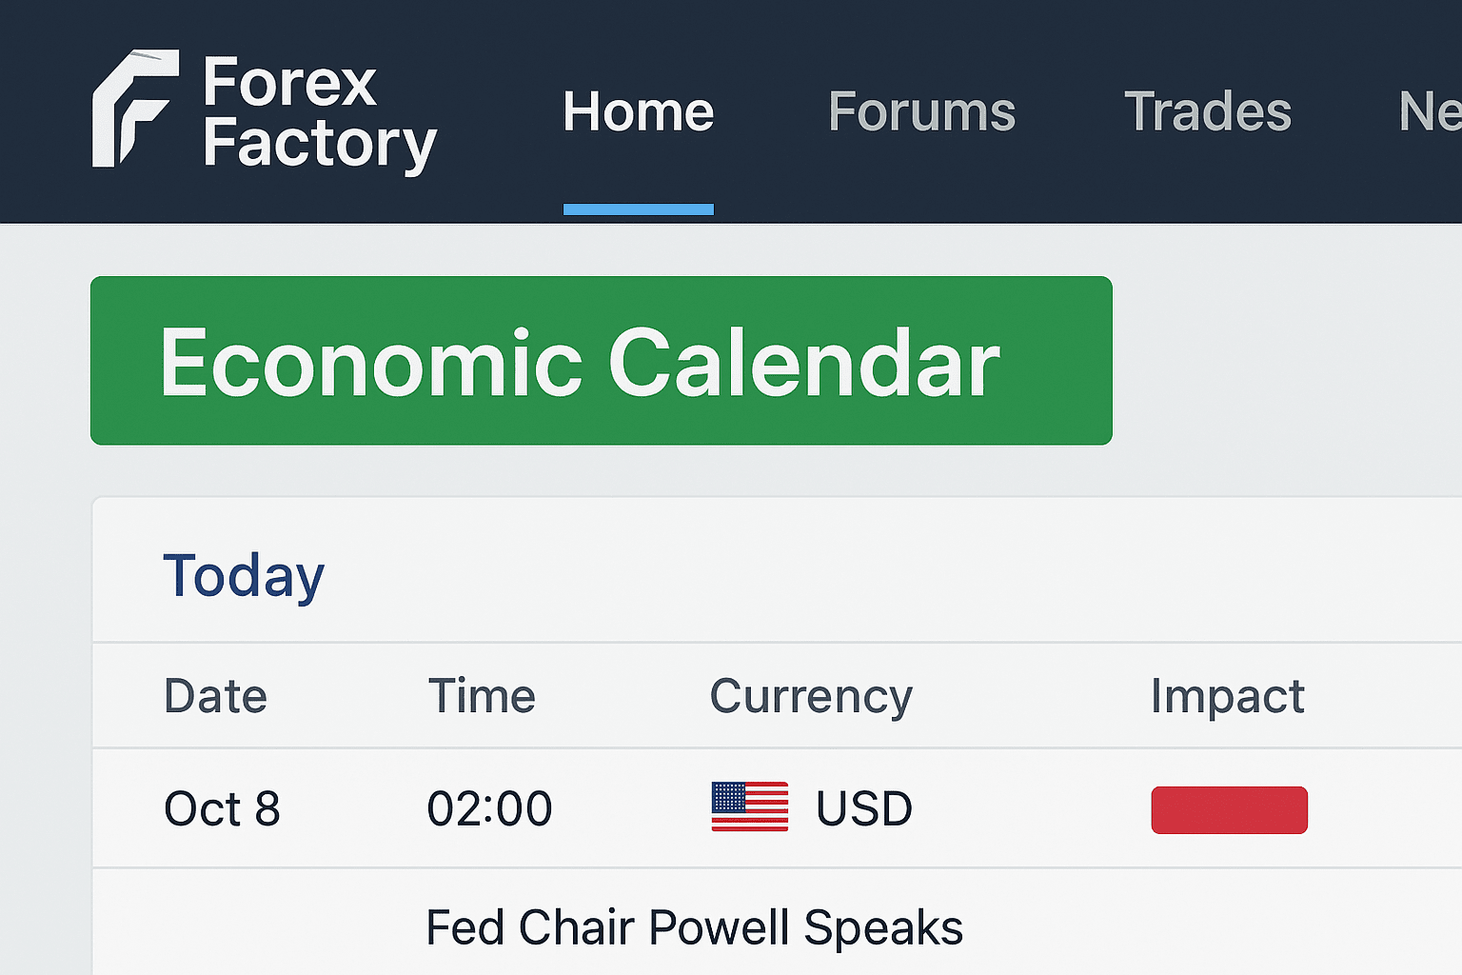The image size is (1462, 975).
Task: Select the partially visible News tab
Action: point(1429,112)
